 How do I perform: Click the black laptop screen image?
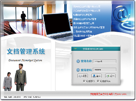click(57, 24)
